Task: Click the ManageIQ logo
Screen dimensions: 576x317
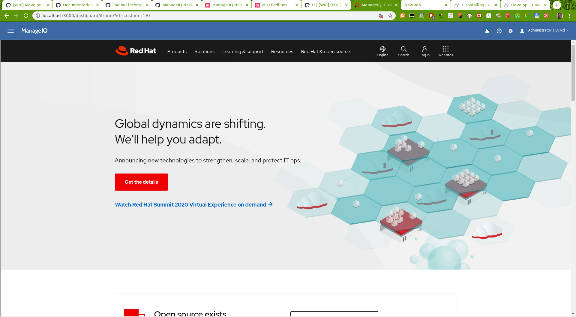Action: click(x=34, y=31)
